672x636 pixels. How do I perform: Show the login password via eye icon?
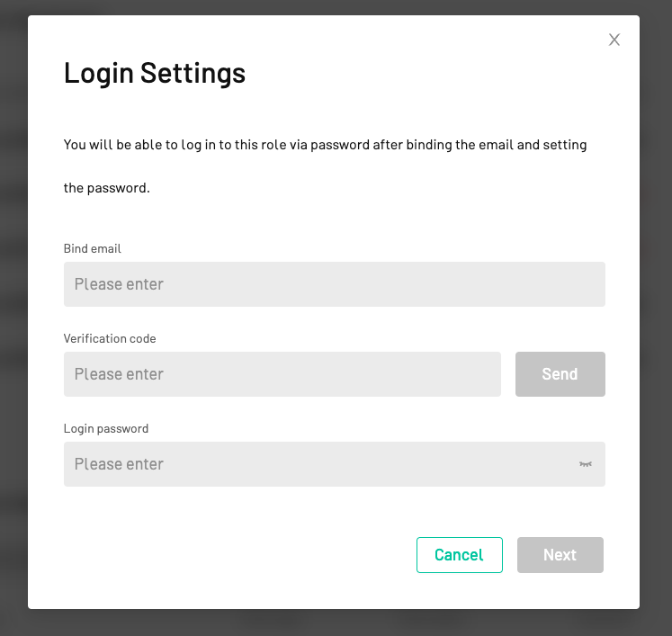coord(586,464)
